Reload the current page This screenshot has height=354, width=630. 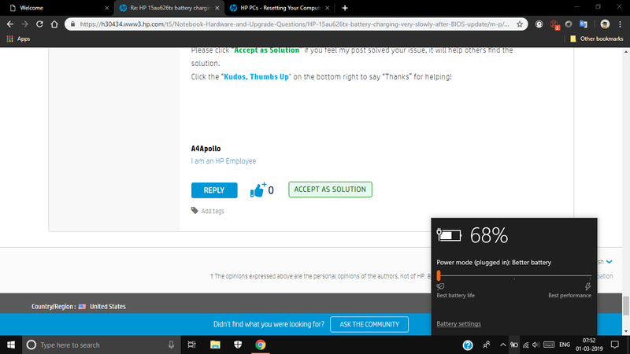pyautogui.click(x=39, y=24)
